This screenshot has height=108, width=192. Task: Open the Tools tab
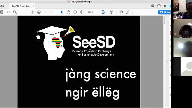2,6
